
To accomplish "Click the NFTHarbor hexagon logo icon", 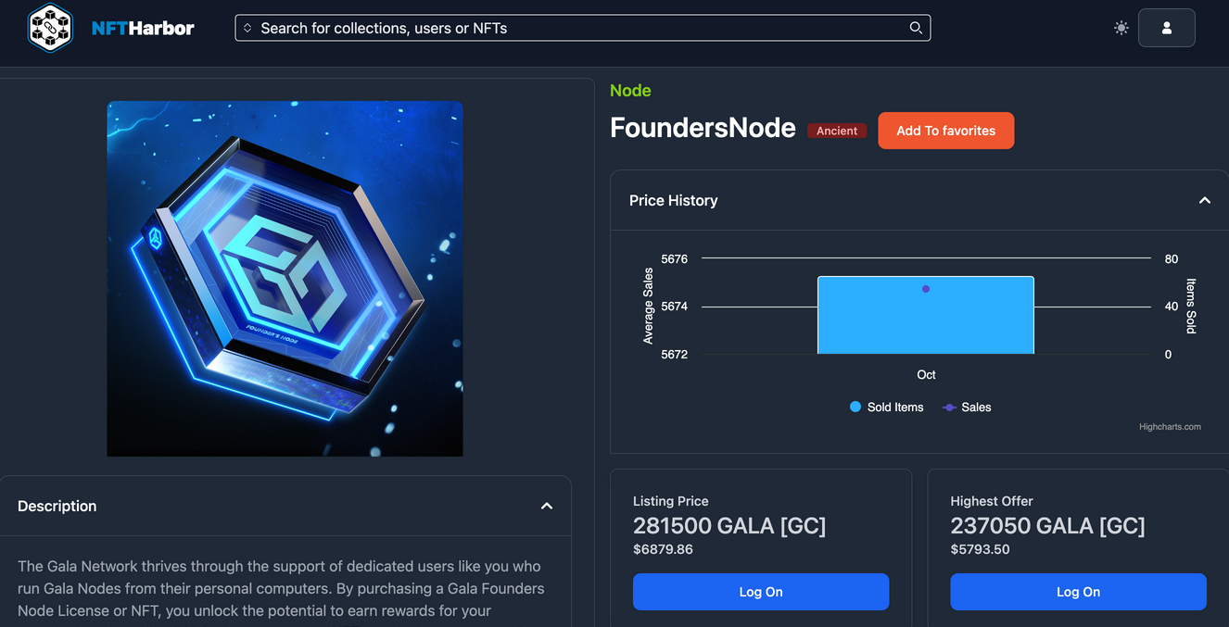I will (x=50, y=28).
